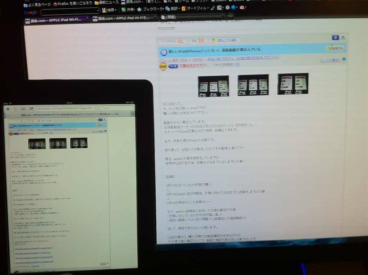
Task: Click the clock icon on Google toolbar
Action: (x=227, y=8)
